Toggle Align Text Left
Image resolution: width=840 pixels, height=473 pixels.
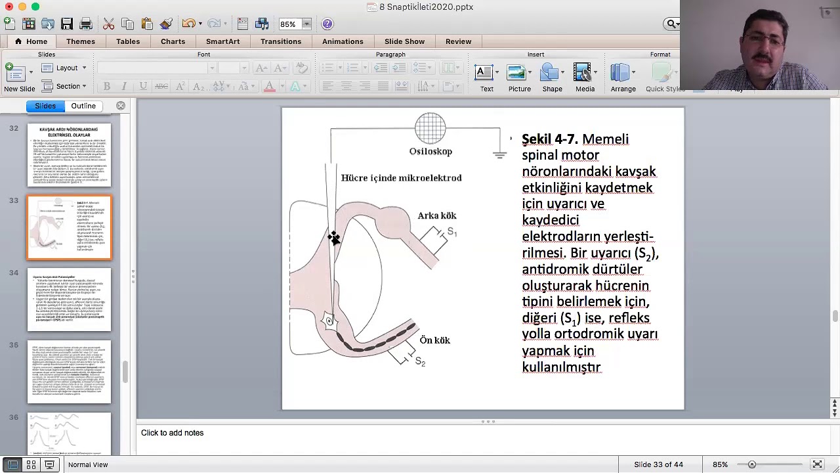click(327, 86)
